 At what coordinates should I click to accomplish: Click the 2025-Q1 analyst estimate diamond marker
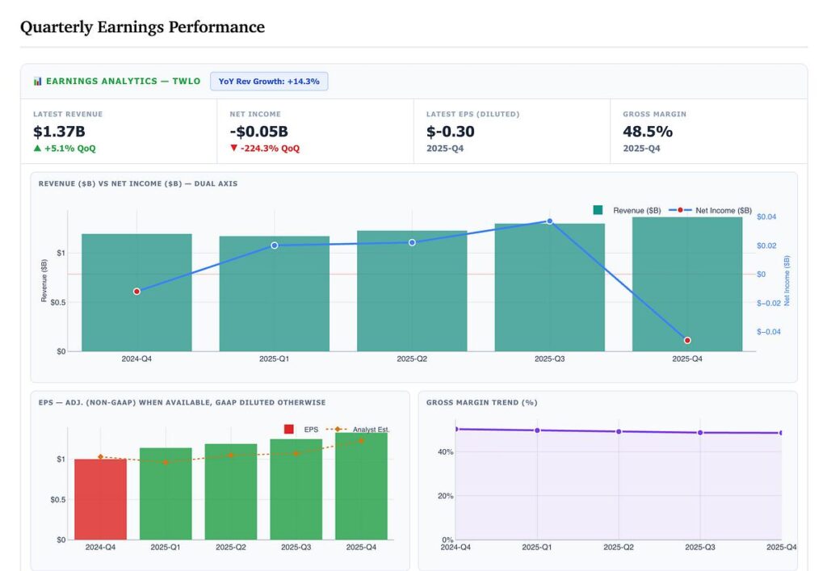(x=166, y=462)
